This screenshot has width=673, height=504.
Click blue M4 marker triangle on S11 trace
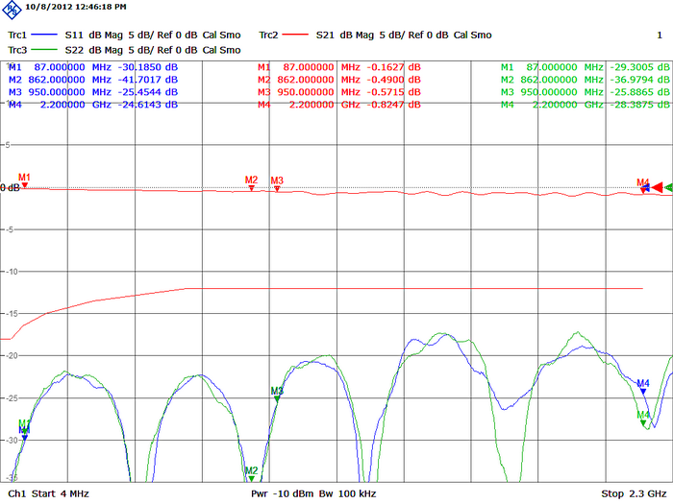[x=643, y=390]
